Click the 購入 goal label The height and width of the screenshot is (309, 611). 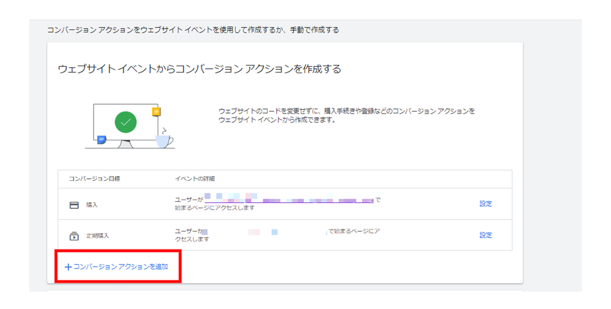coord(92,205)
